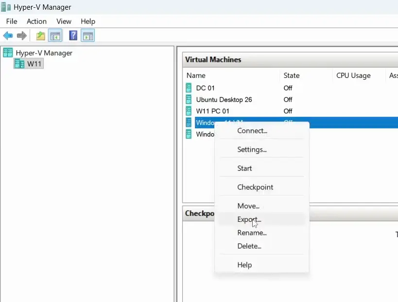398x302 pixels.
Task: Click the Hyper-V Manager tree root icon
Action: [8, 53]
